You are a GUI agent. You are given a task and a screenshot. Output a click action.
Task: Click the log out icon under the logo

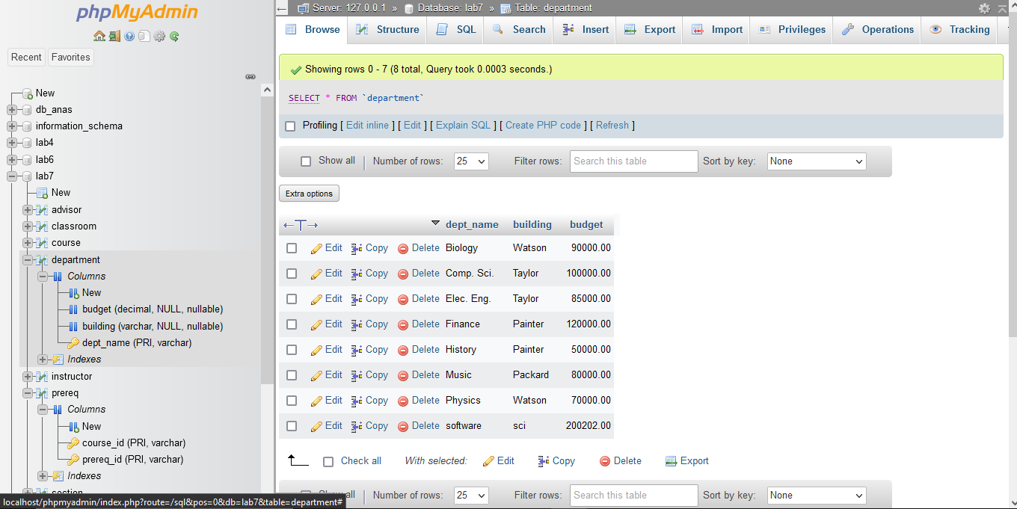(114, 36)
